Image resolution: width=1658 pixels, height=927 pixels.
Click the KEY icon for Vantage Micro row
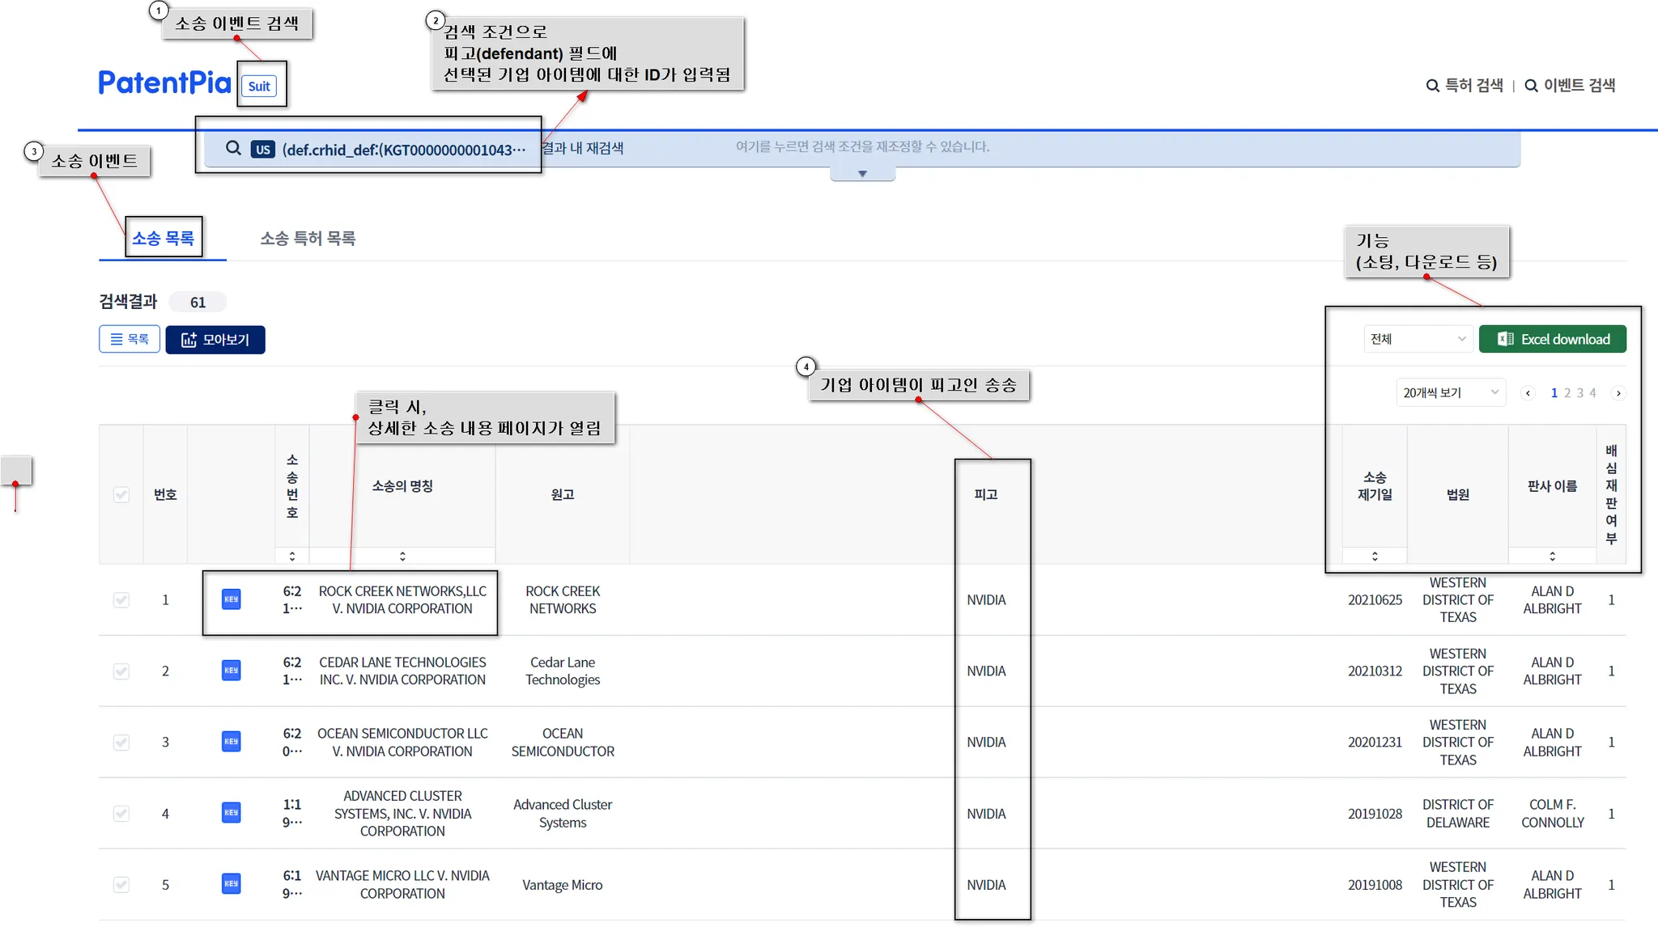(231, 884)
